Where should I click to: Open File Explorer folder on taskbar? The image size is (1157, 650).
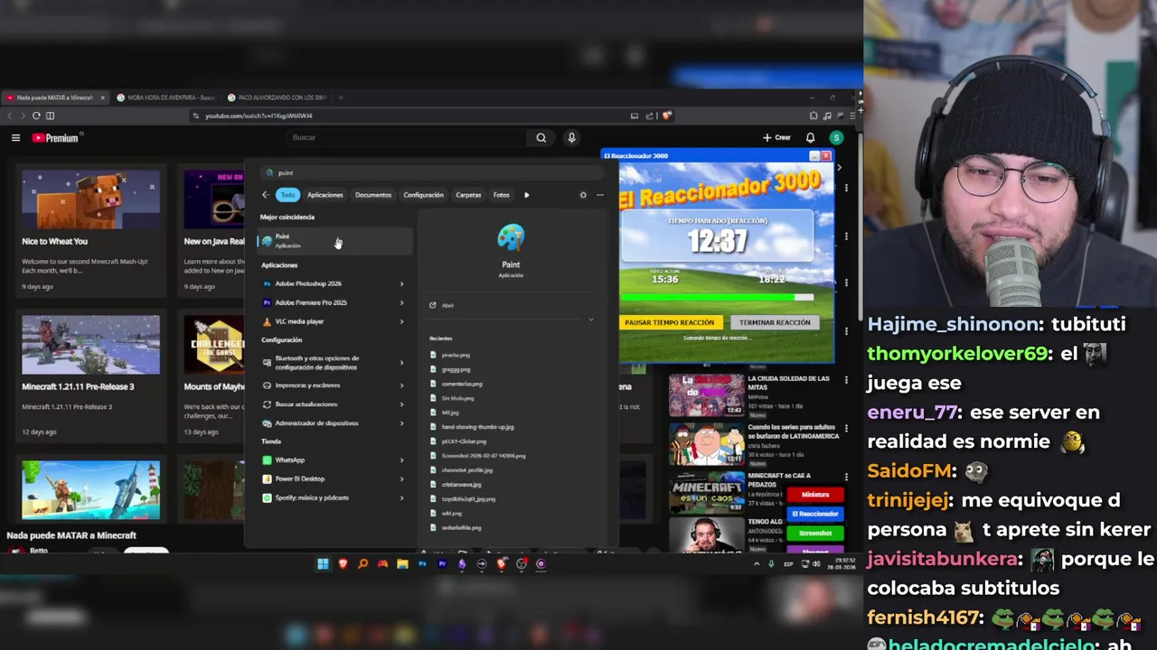[402, 564]
